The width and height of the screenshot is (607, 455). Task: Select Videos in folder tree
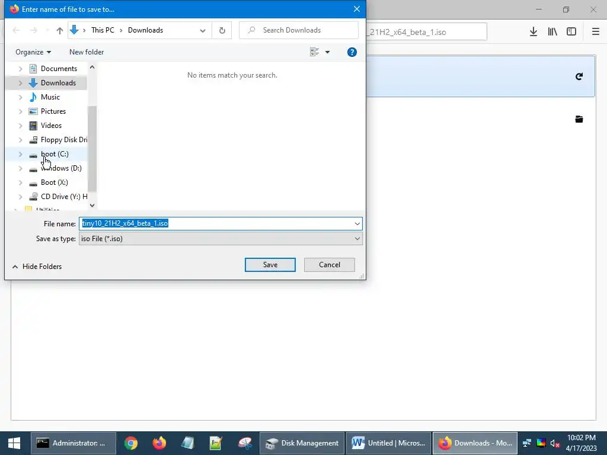[51, 126]
